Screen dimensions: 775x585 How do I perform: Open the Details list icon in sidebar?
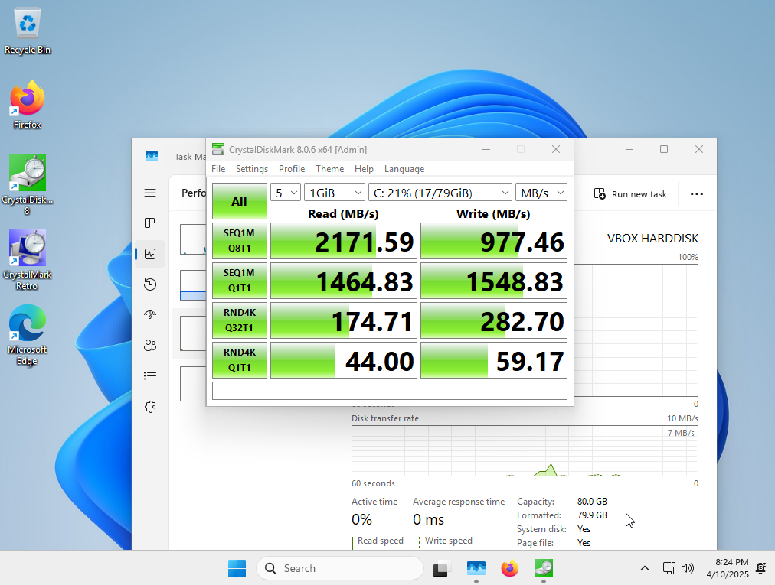point(150,376)
